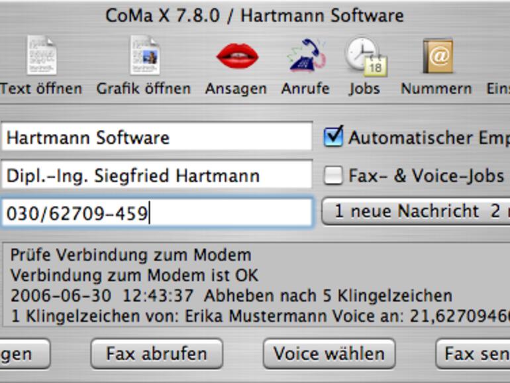Click log line Abheben nach 5 Klingelzeichen
Viewport: 510px width, 383px height.
pos(231,296)
